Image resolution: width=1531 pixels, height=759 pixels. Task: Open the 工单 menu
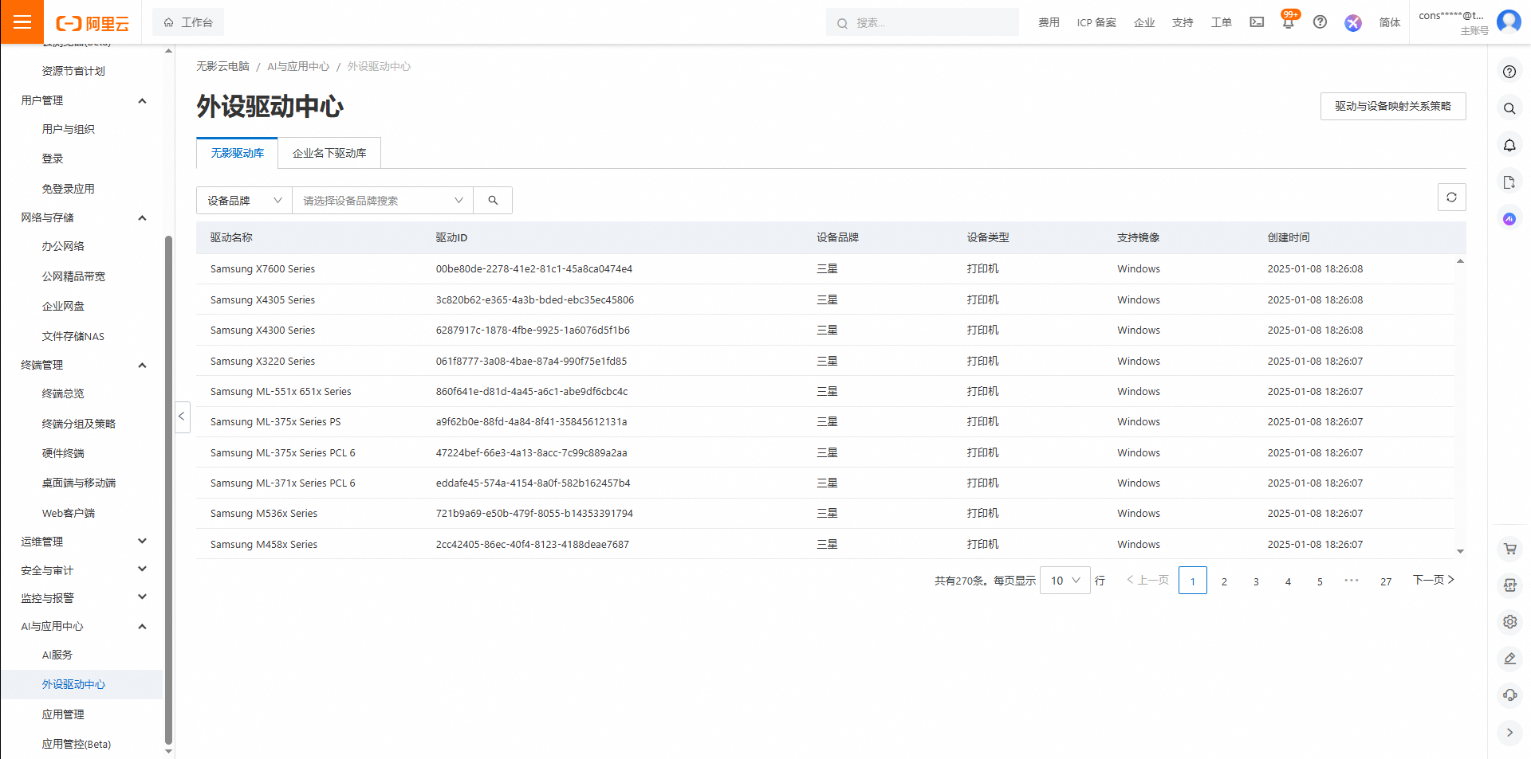tap(1221, 22)
